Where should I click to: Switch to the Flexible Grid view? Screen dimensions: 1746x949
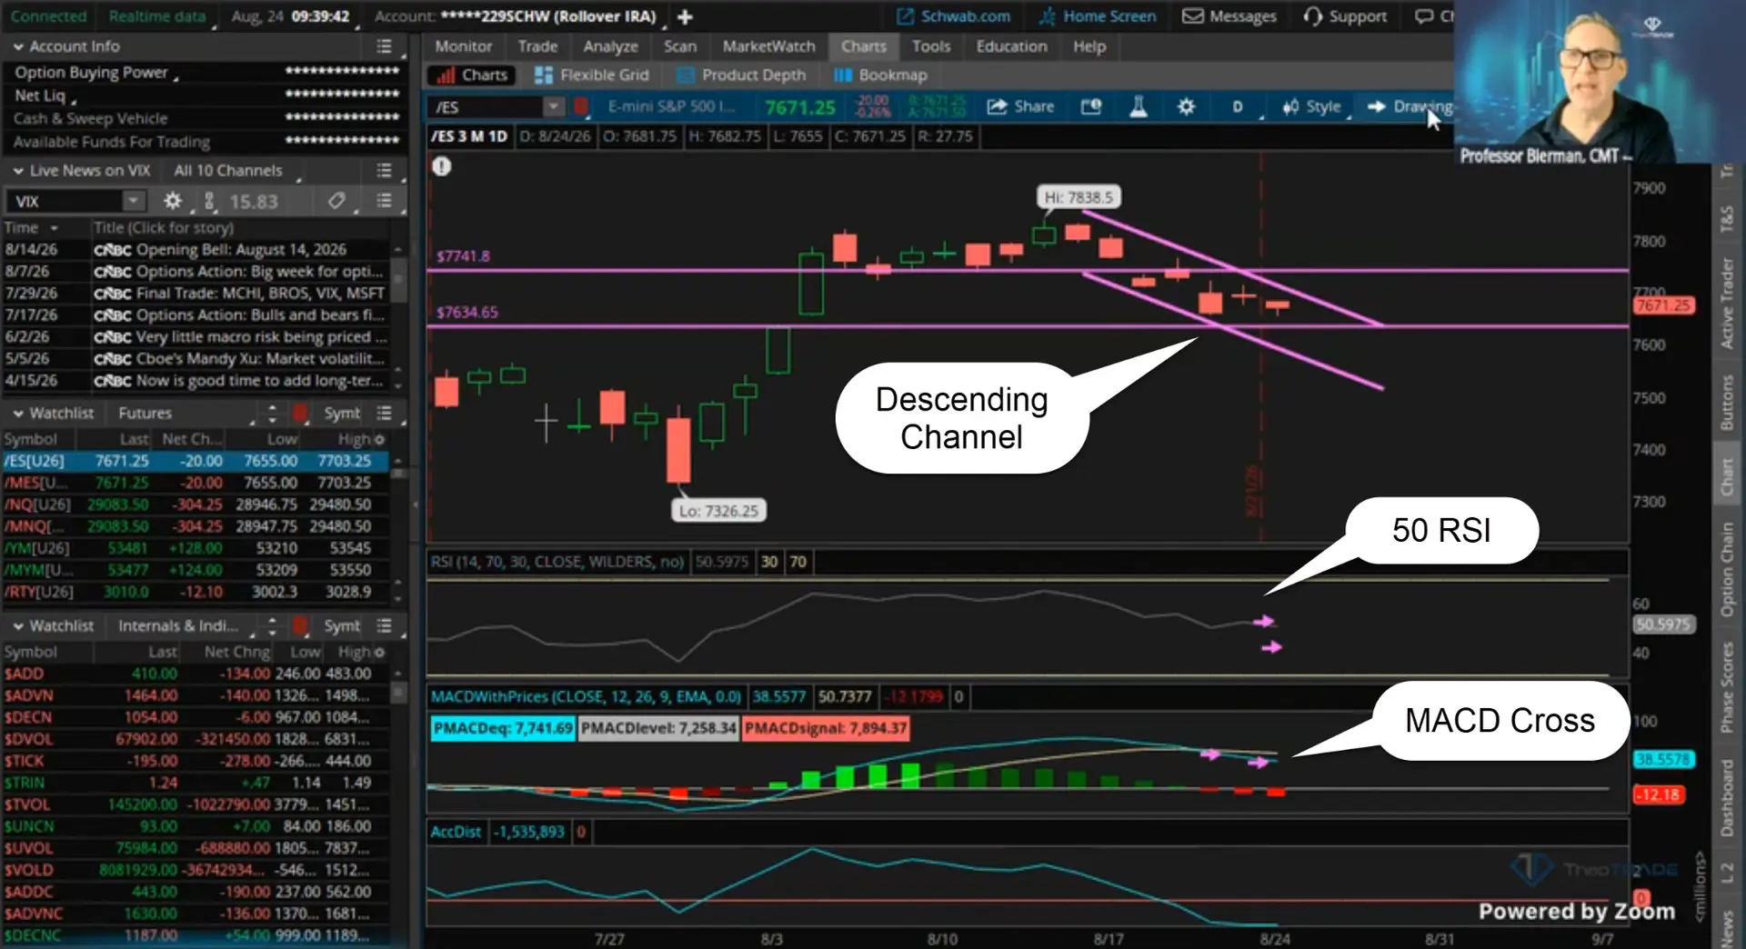(592, 75)
